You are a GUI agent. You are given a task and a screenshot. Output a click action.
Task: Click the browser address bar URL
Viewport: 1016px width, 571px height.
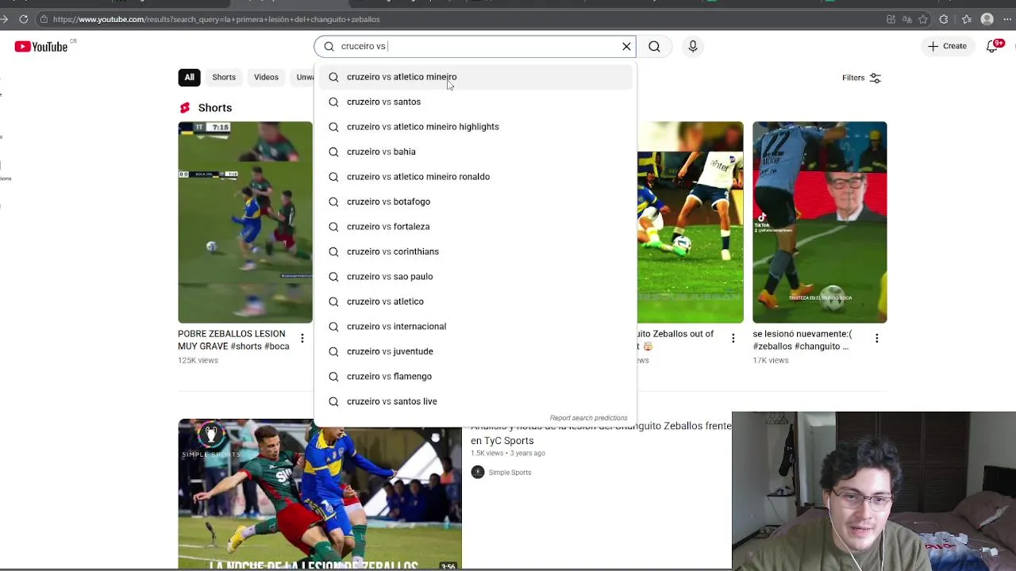216,19
